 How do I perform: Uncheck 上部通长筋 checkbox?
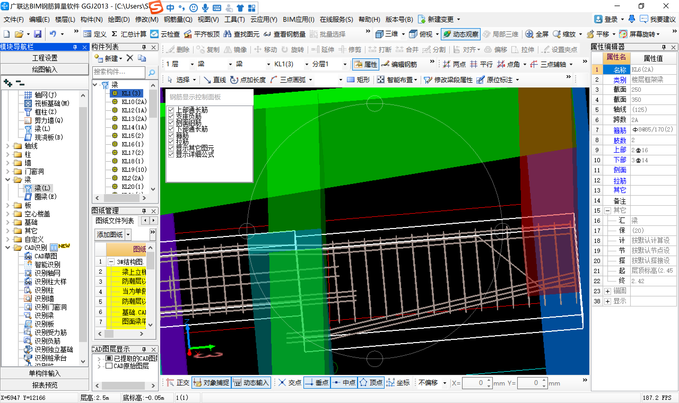point(171,110)
